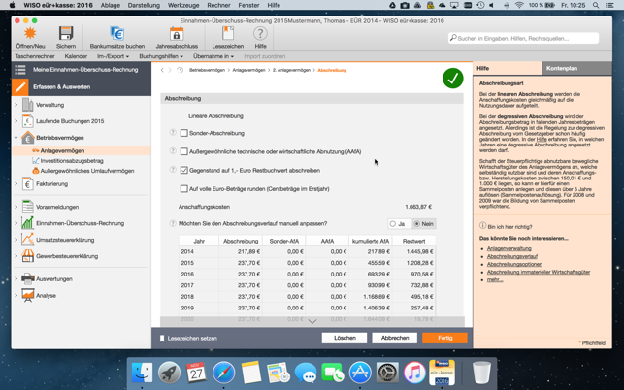The image size is (624, 390).
Task: Expand the Verwaltung tree arrow
Action: pos(16,105)
